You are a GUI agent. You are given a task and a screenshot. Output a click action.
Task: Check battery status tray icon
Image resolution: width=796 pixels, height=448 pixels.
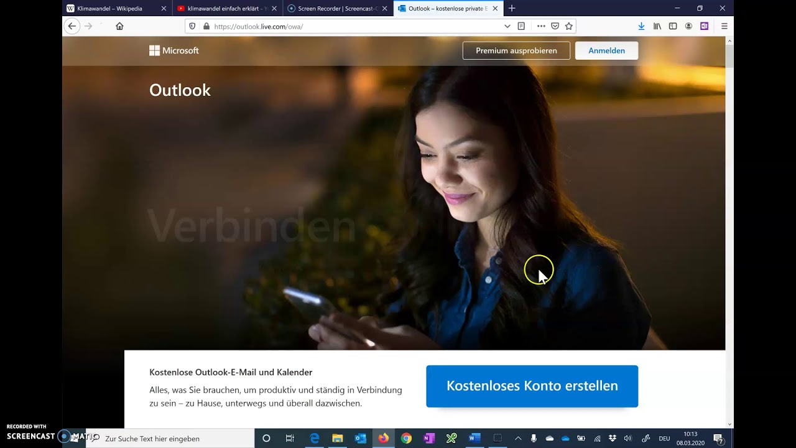tap(581, 439)
